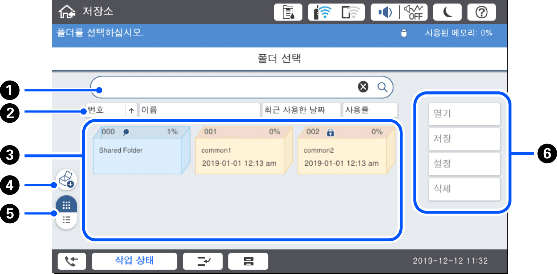The height and width of the screenshot is (274, 557).
Task: Enable sleep mode with moon icon
Action: [447, 13]
